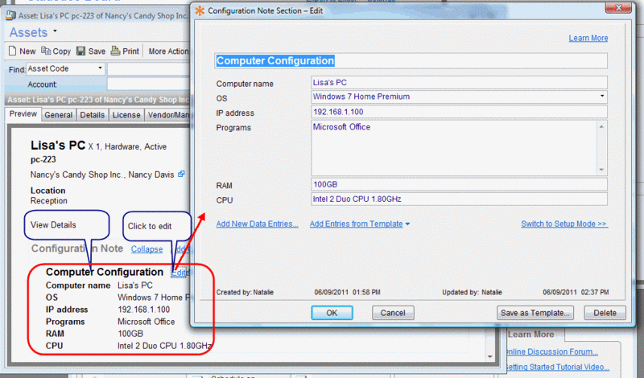Click the Delete button in dialog

pyautogui.click(x=604, y=312)
